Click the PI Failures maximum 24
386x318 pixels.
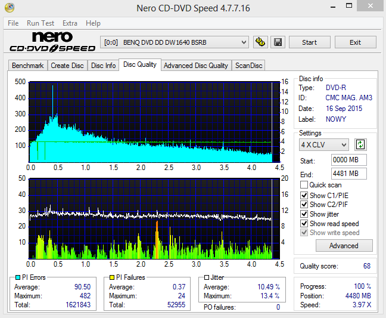click(182, 295)
